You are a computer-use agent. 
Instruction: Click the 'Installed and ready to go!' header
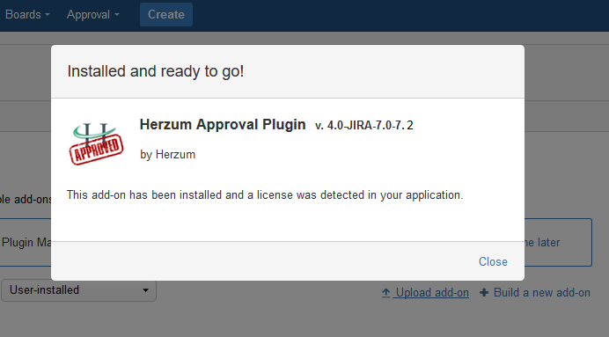tap(156, 71)
